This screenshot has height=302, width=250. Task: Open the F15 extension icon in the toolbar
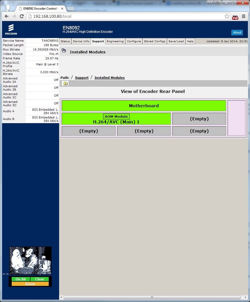235,17
